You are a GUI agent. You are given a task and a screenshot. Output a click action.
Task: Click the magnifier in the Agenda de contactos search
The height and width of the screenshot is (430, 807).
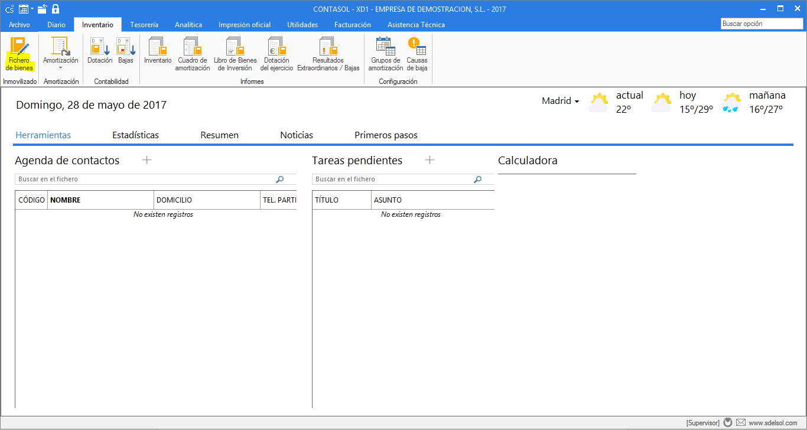pyautogui.click(x=280, y=180)
